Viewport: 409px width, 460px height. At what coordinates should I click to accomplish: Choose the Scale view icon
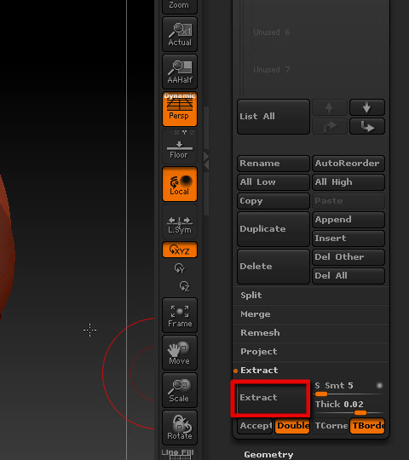180,390
